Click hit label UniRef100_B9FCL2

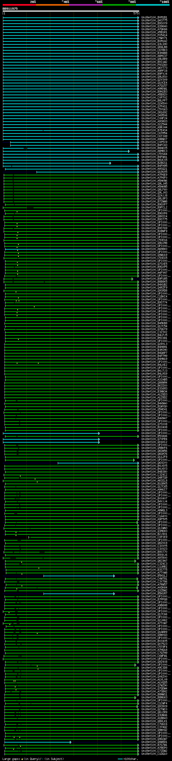tap(154, 208)
